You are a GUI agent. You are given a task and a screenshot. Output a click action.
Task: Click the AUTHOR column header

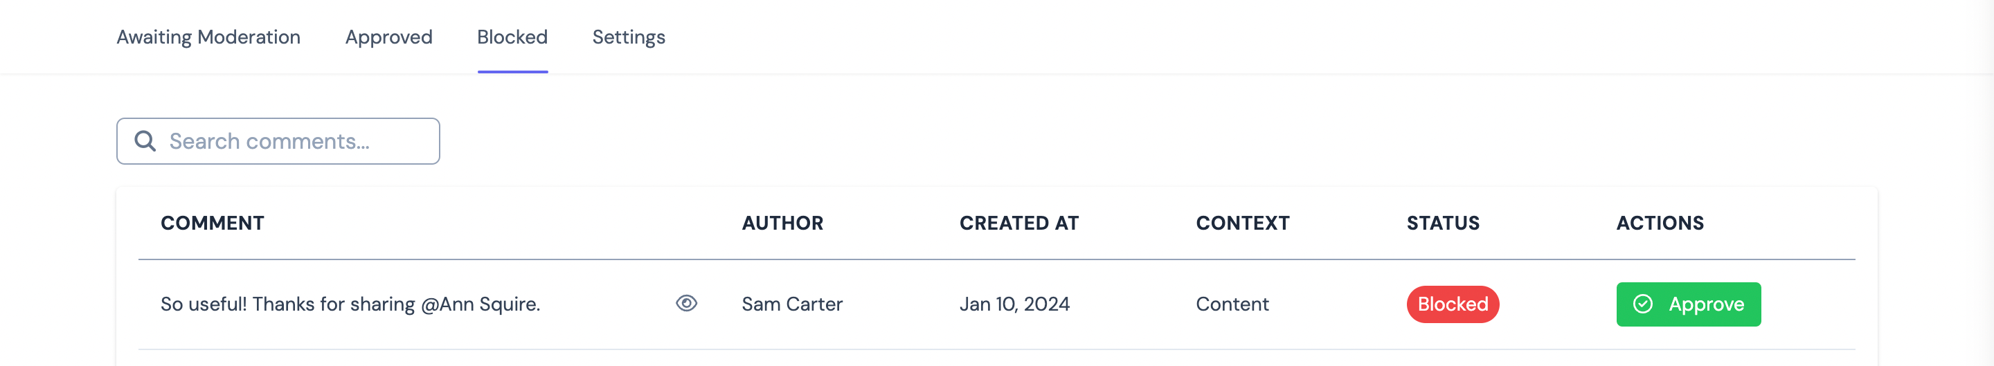[x=782, y=223]
